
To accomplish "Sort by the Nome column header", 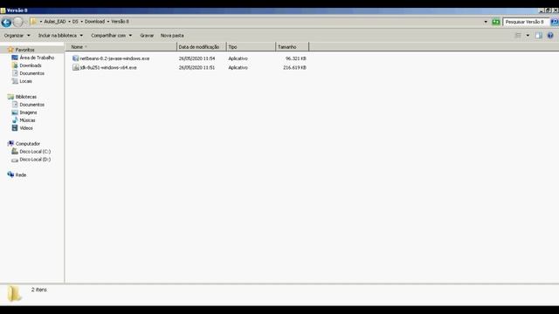I will [x=121, y=47].
